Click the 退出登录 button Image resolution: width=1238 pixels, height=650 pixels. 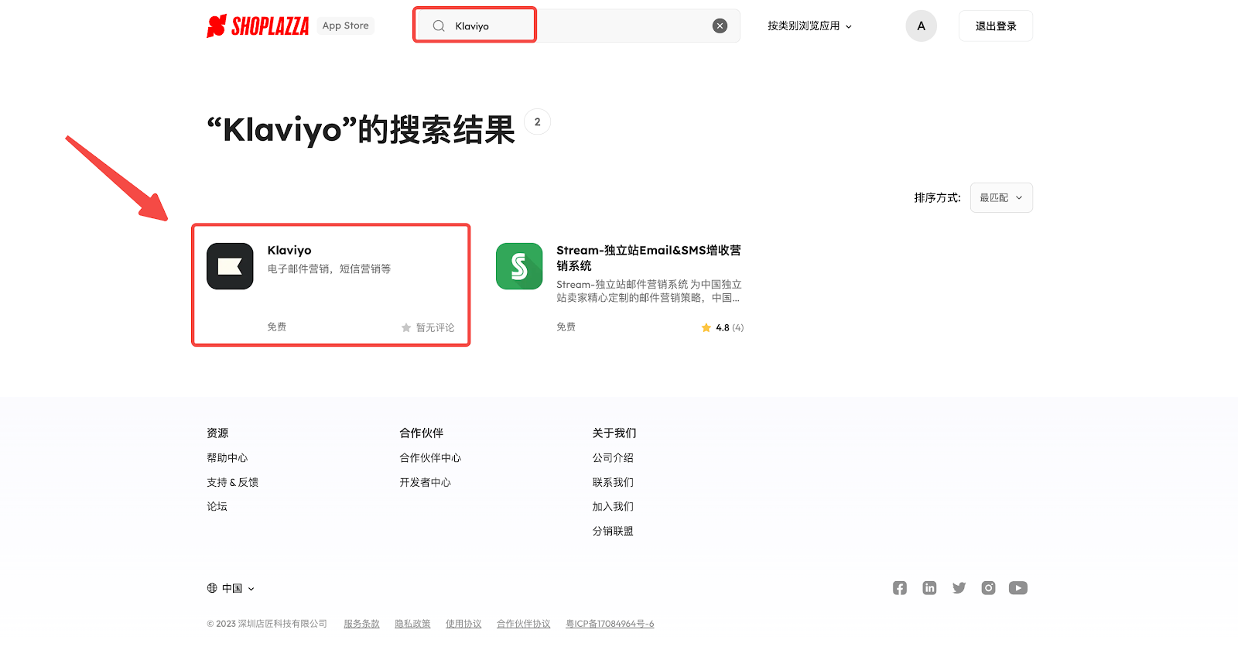click(996, 26)
